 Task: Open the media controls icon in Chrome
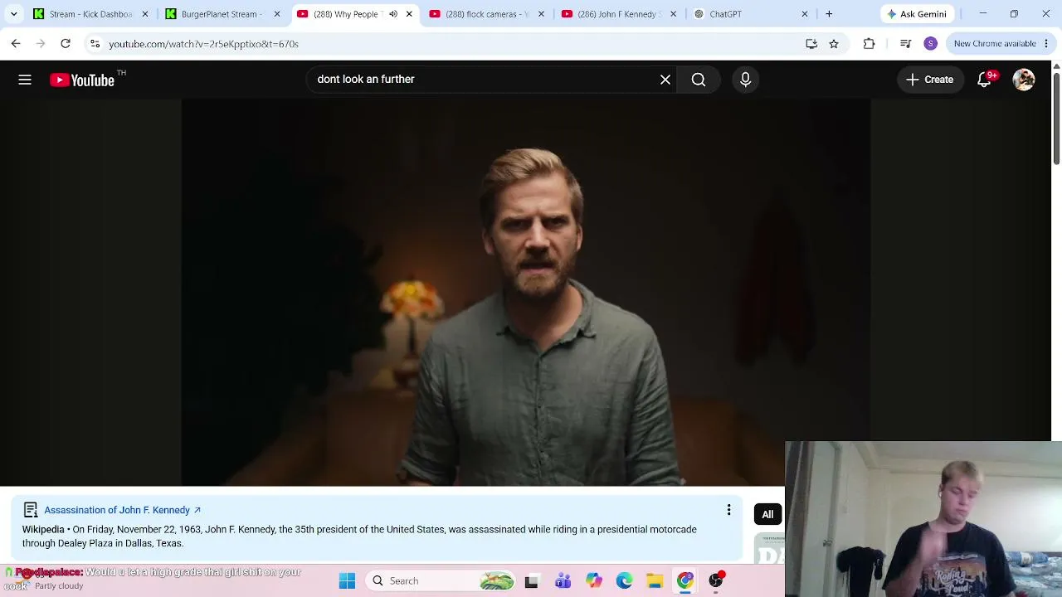coord(905,44)
